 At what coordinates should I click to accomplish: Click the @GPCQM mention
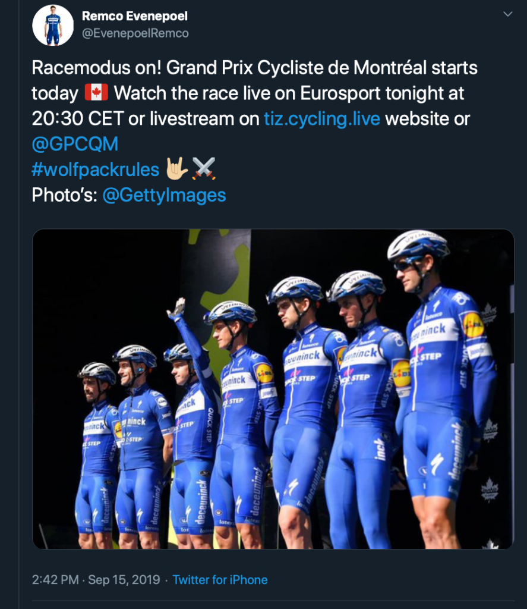click(75, 144)
